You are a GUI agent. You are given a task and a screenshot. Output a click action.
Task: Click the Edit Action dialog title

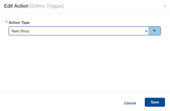click(x=16, y=6)
